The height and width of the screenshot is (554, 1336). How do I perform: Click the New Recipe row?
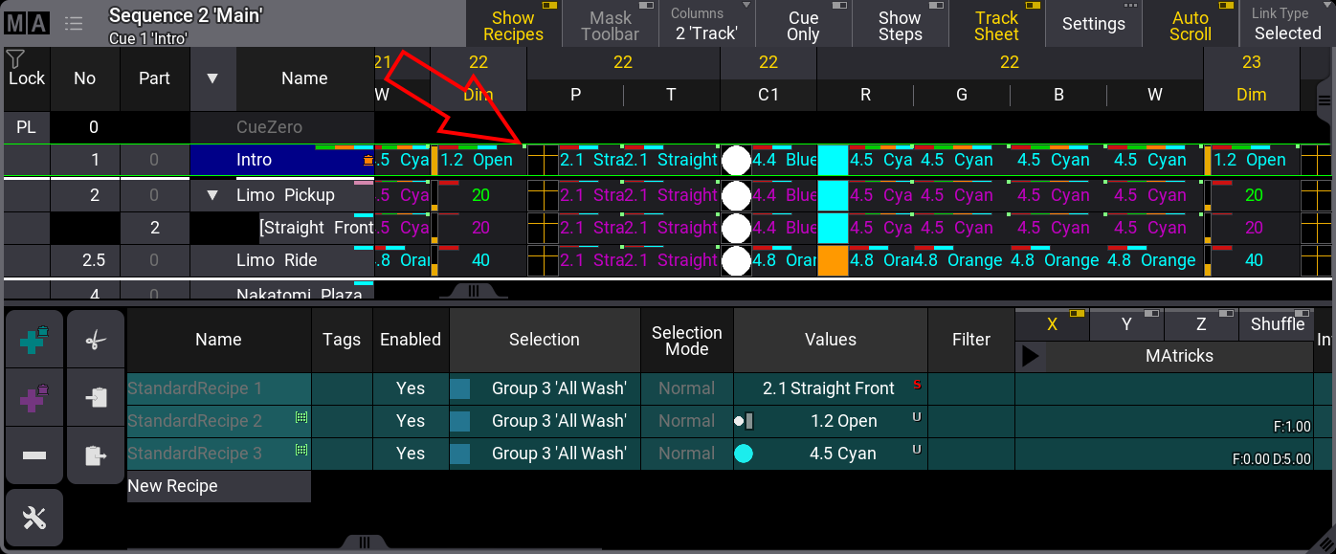(219, 486)
